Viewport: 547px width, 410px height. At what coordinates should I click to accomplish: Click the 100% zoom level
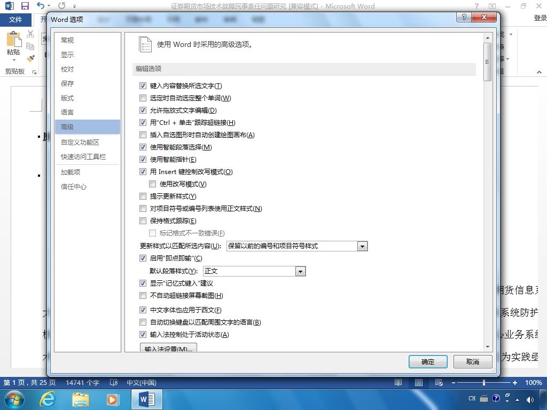coord(534,382)
